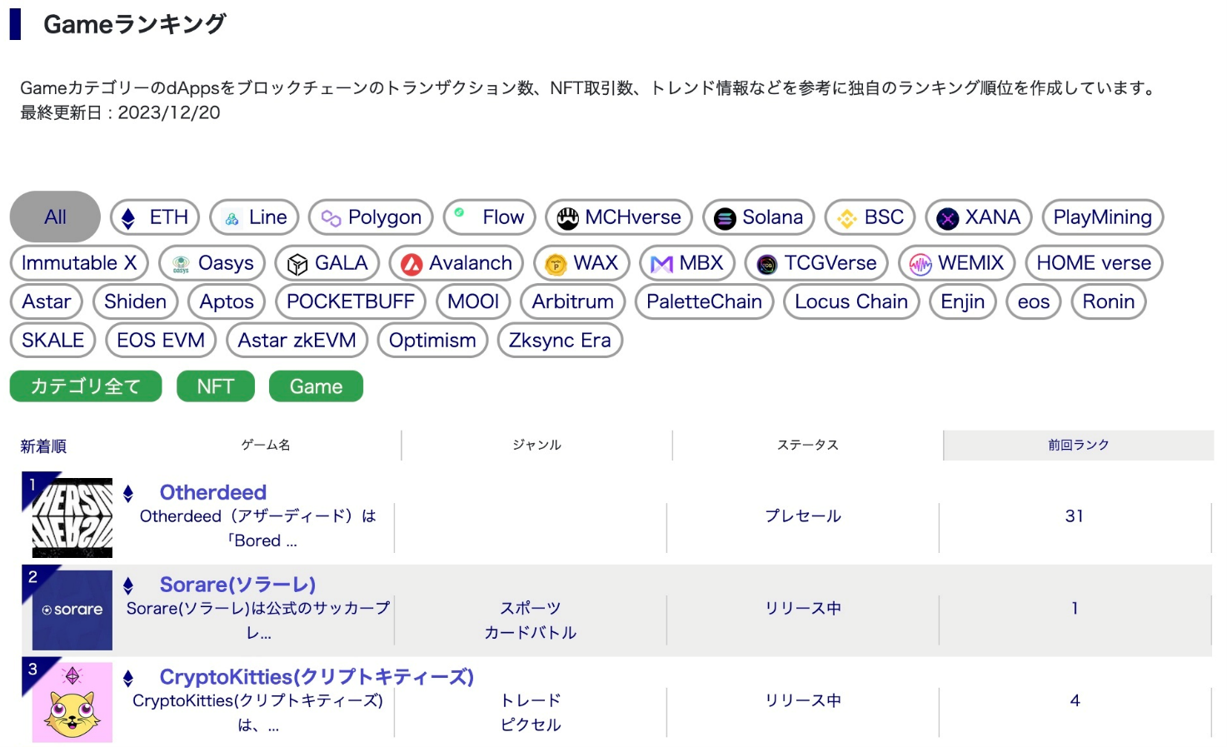This screenshot has width=1227, height=747.
Task: Click the ジャンル column header
Action: [536, 446]
